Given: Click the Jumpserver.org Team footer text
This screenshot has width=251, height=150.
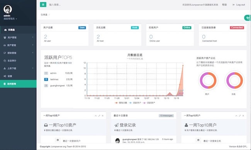Looking at the screenshot, I should pos(62,147).
